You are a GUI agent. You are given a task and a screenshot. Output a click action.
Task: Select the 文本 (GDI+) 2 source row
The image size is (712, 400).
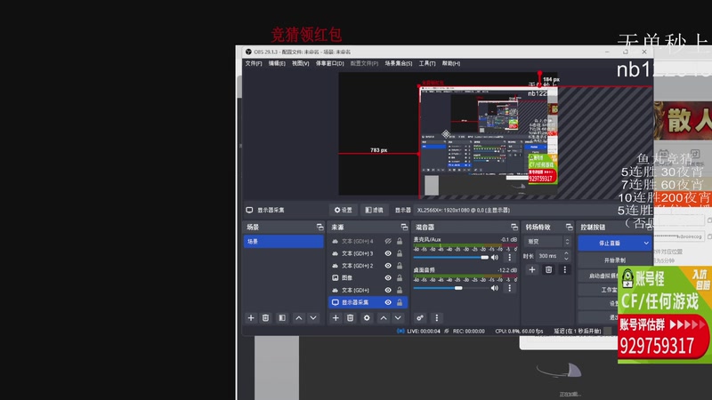tap(368, 266)
